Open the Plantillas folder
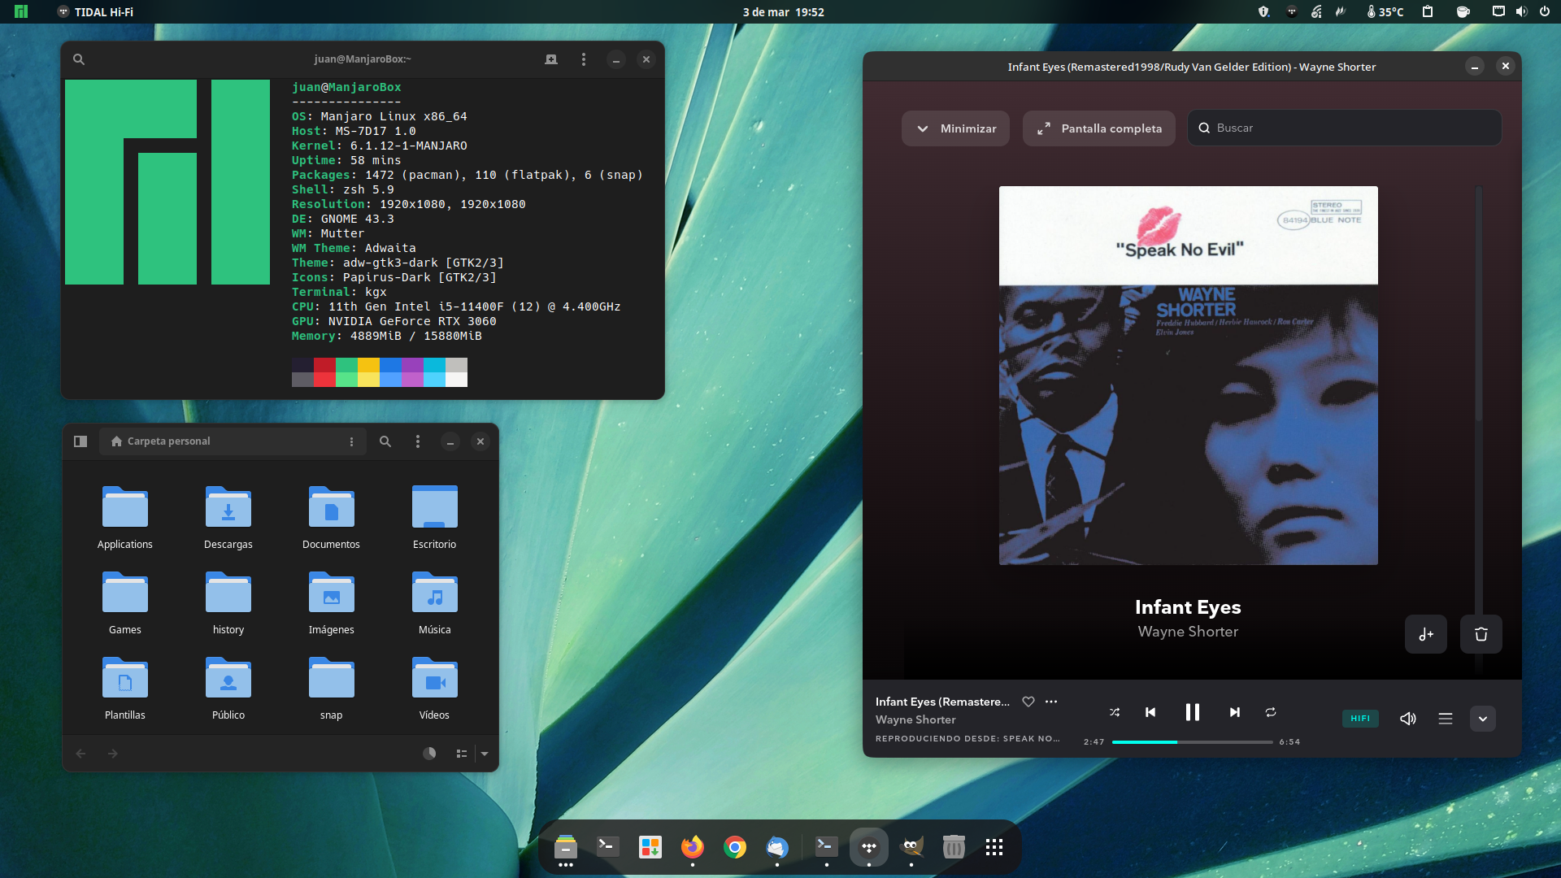This screenshot has height=878, width=1561. 125,688
